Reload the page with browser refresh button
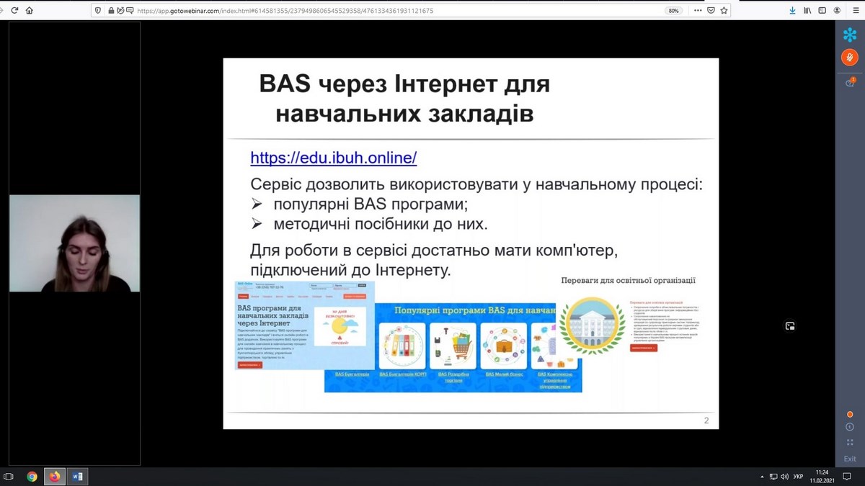Viewport: 865px width, 486px height. 14,11
